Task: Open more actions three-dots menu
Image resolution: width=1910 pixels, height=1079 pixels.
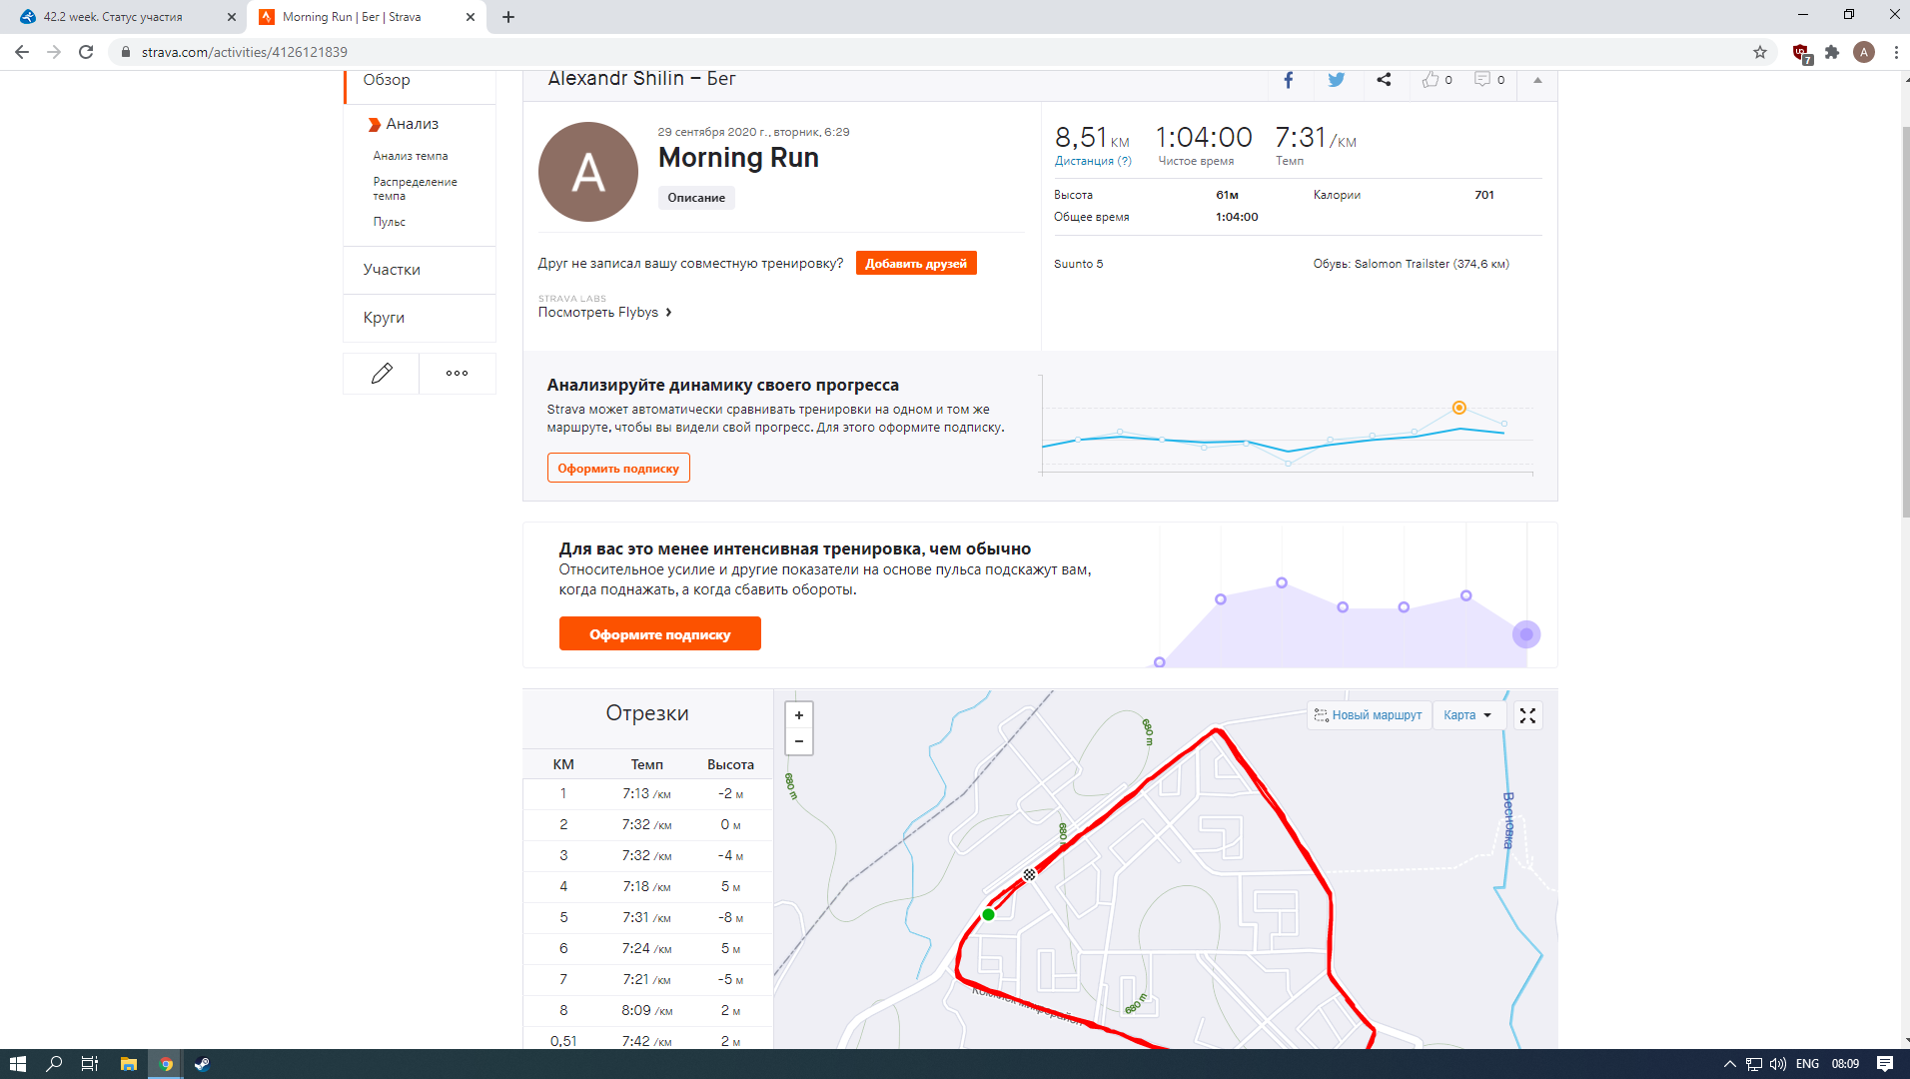Action: [457, 374]
